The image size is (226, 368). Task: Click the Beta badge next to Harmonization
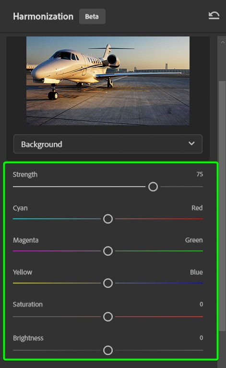click(x=92, y=16)
